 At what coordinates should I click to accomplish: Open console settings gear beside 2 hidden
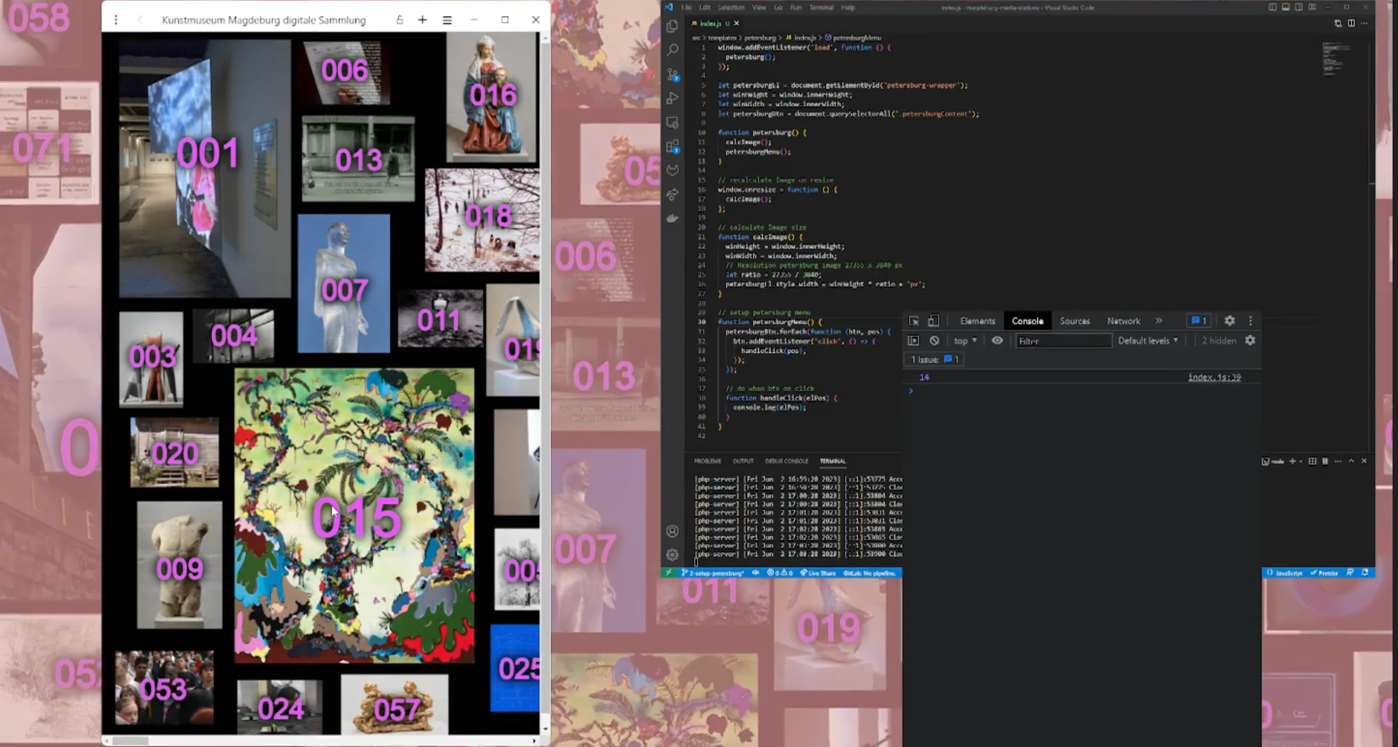pos(1250,340)
